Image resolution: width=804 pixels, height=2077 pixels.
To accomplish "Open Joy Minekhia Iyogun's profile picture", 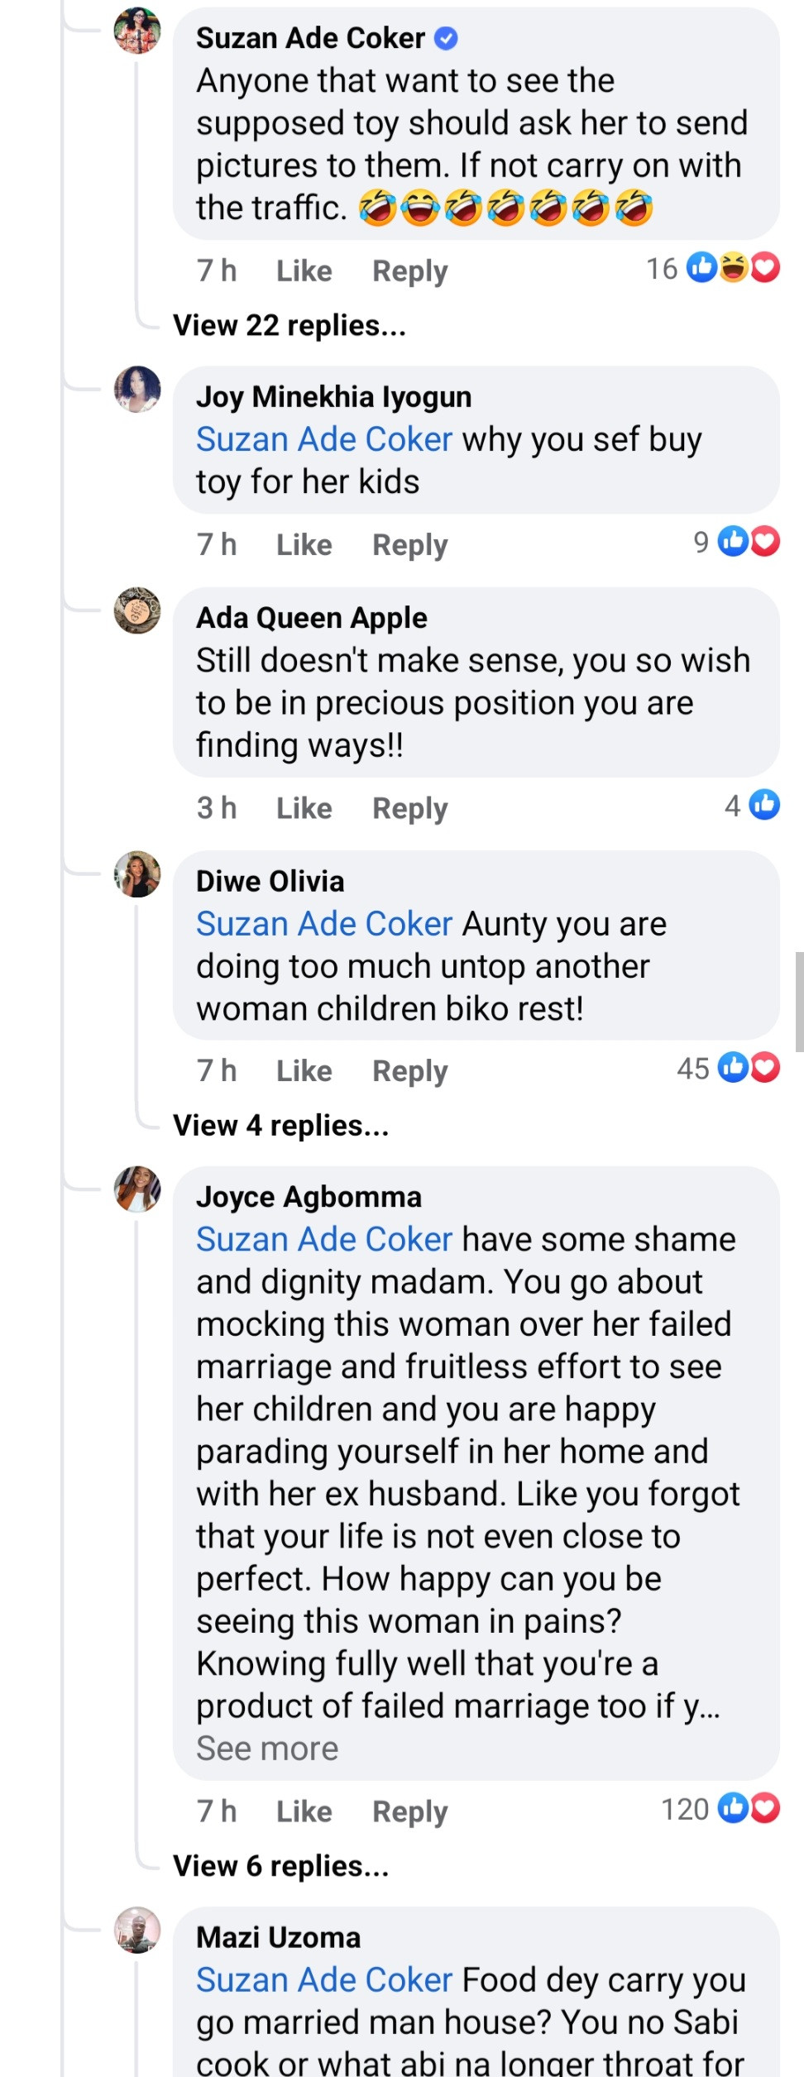I will pos(137,390).
